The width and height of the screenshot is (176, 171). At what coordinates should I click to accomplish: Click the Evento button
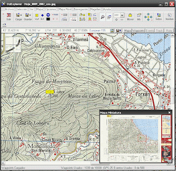[150, 30]
